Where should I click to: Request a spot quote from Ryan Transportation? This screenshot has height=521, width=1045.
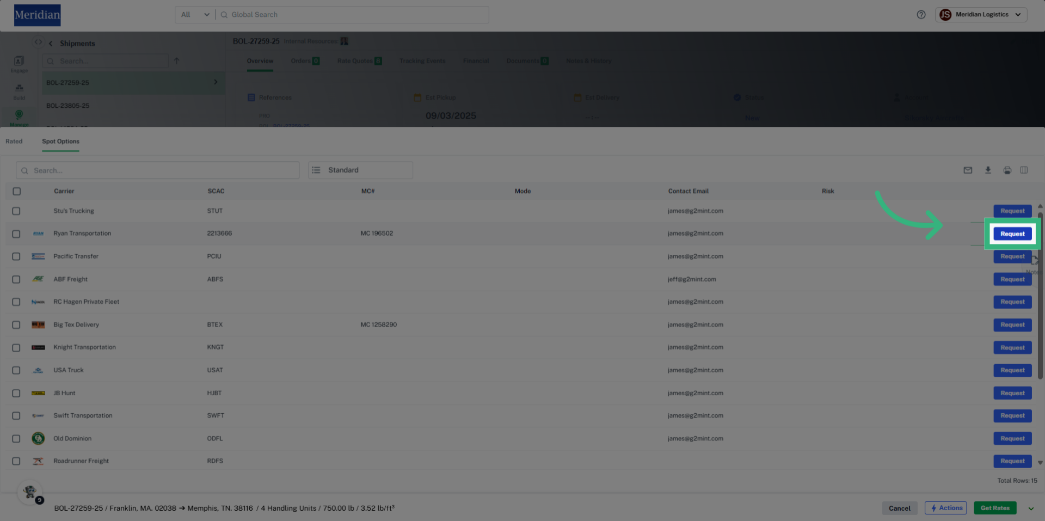pyautogui.click(x=1012, y=234)
